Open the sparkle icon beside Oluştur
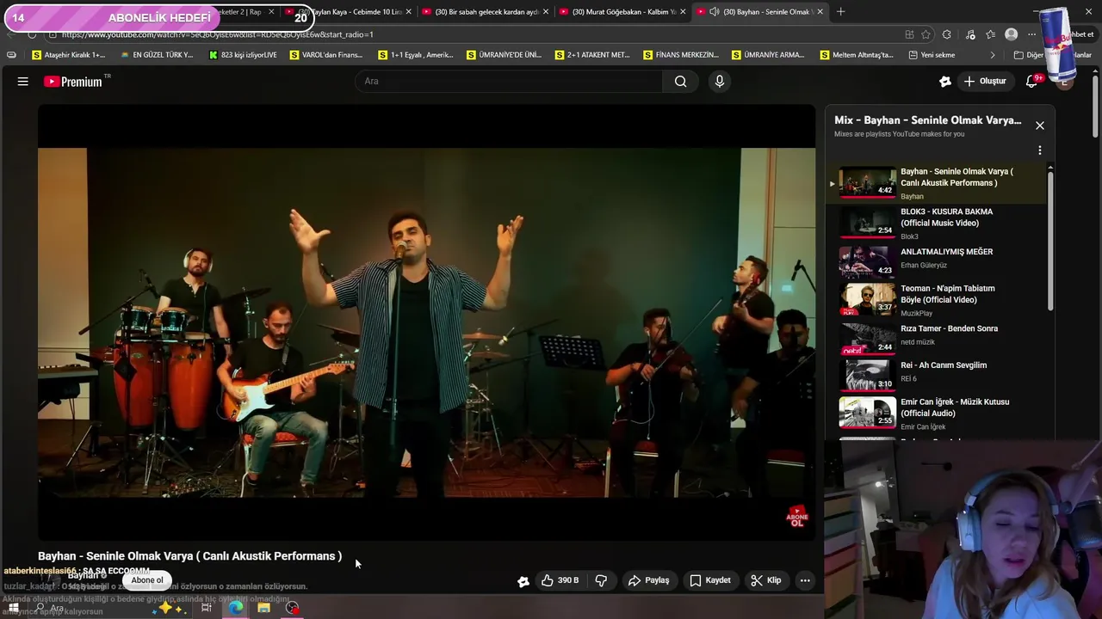Image resolution: width=1102 pixels, height=619 pixels. click(x=945, y=81)
